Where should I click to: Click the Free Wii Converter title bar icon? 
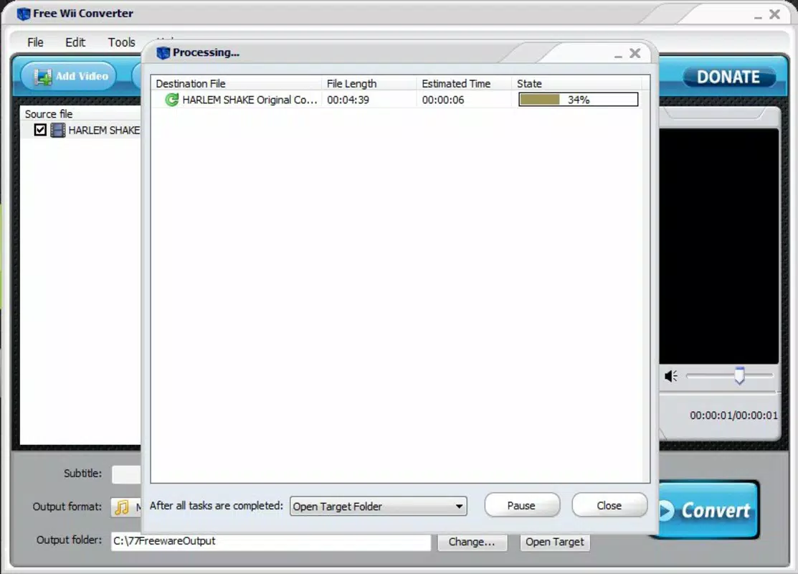click(x=24, y=14)
